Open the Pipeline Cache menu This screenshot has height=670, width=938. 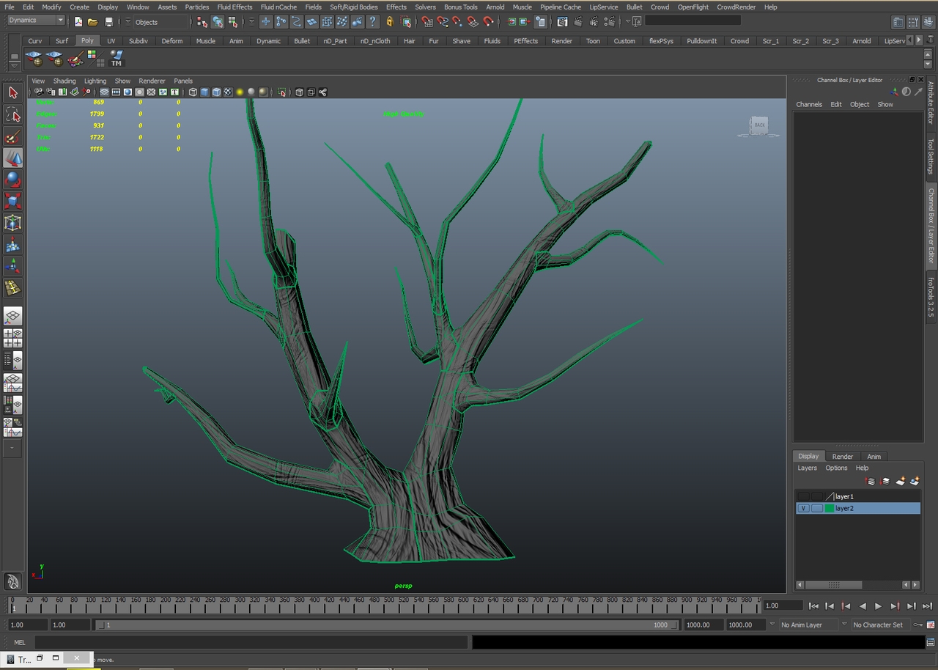tap(561, 7)
